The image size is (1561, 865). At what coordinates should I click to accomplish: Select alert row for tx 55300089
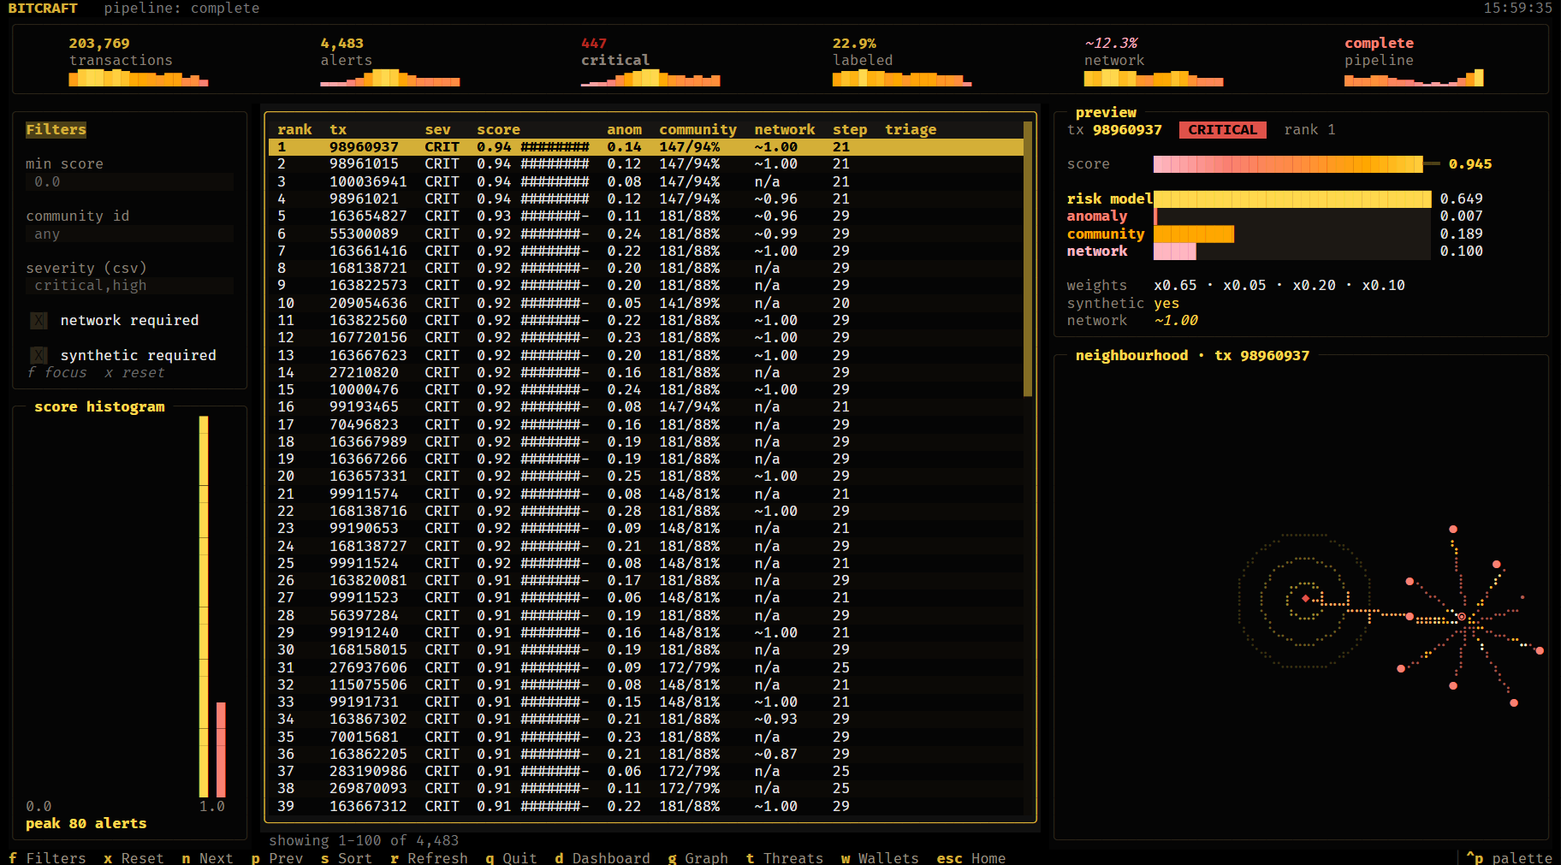point(646,234)
